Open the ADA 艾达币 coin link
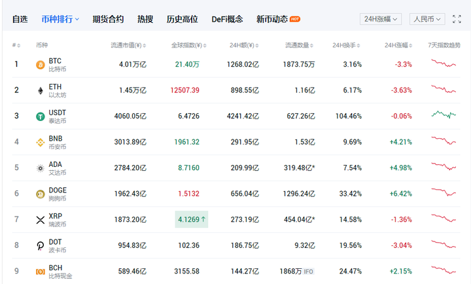 pos(58,168)
